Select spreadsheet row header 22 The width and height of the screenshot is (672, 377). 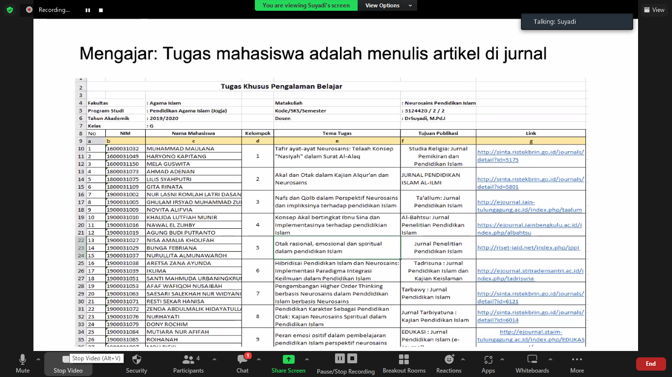tap(80, 241)
